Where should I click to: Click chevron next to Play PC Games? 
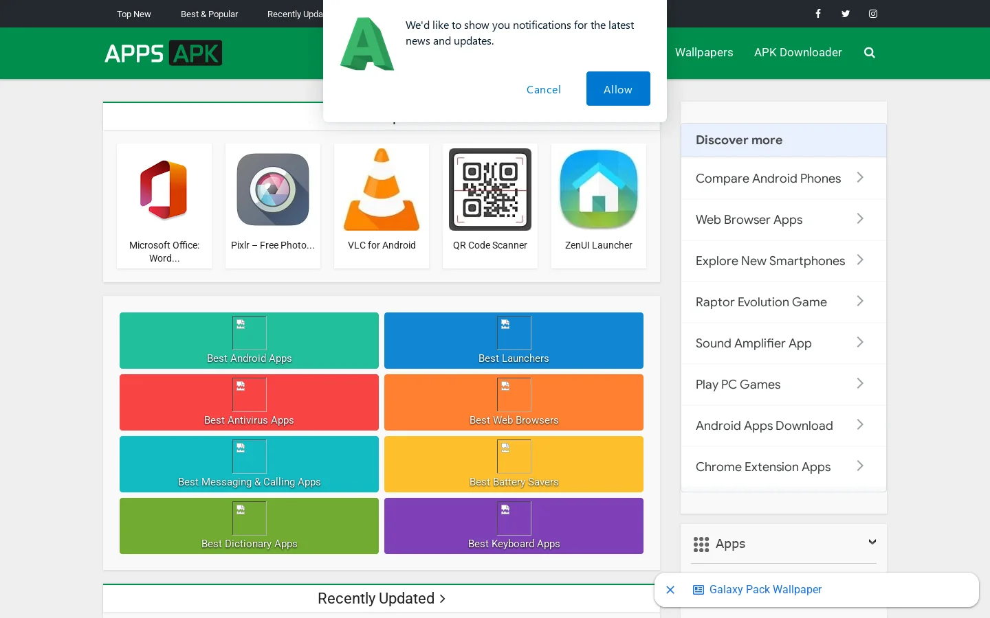860,383
